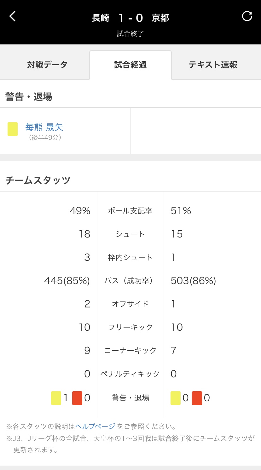Viewport: 261px width, 470px height.
Task: Tap the refresh icon in header
Action: (247, 16)
